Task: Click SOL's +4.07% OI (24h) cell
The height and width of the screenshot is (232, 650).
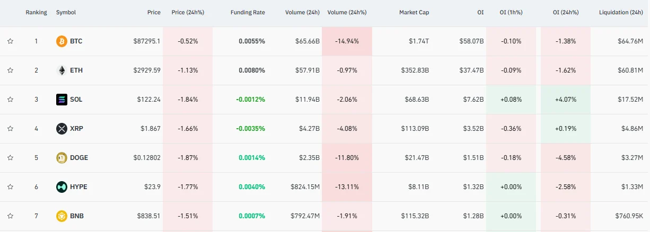Action: pos(566,100)
